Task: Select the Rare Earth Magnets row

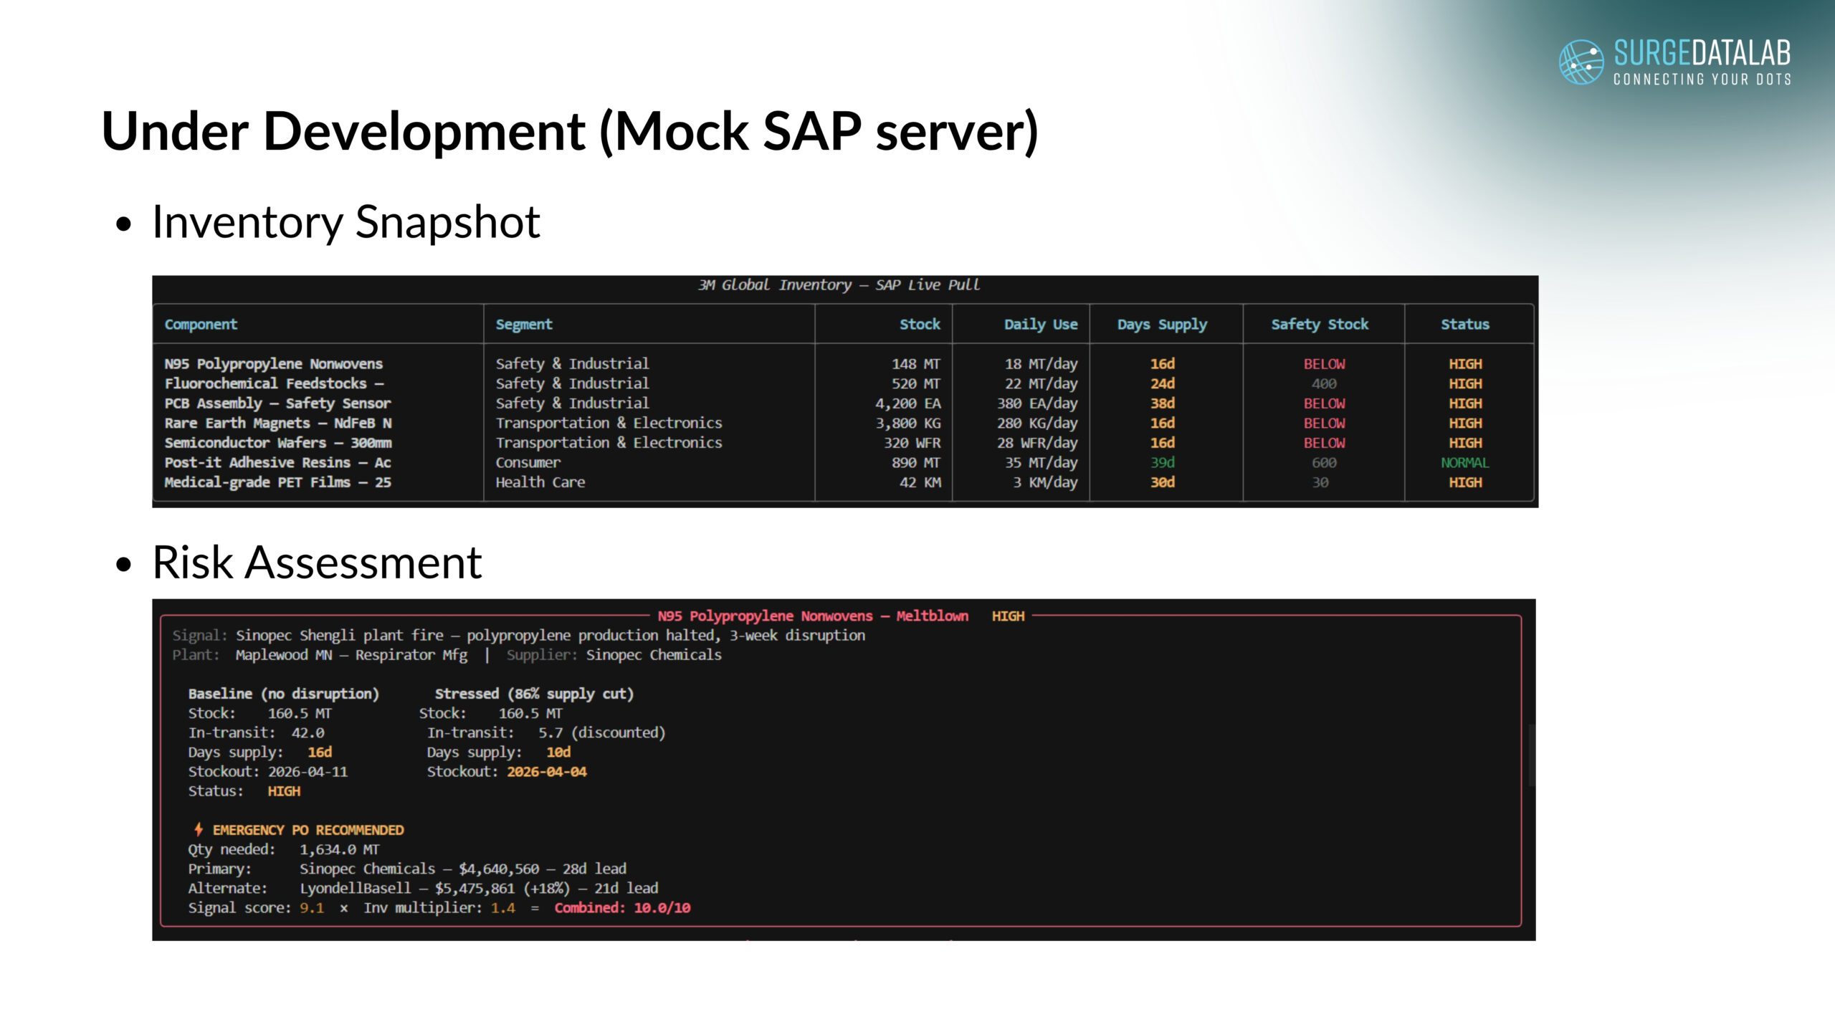Action: (x=278, y=424)
